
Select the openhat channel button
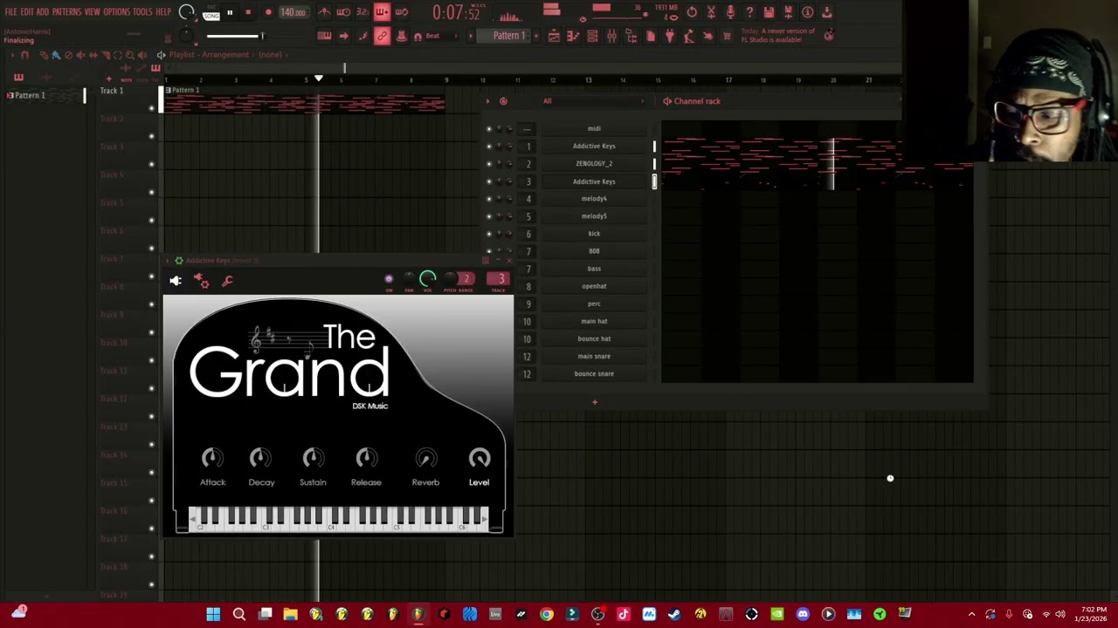tap(594, 286)
